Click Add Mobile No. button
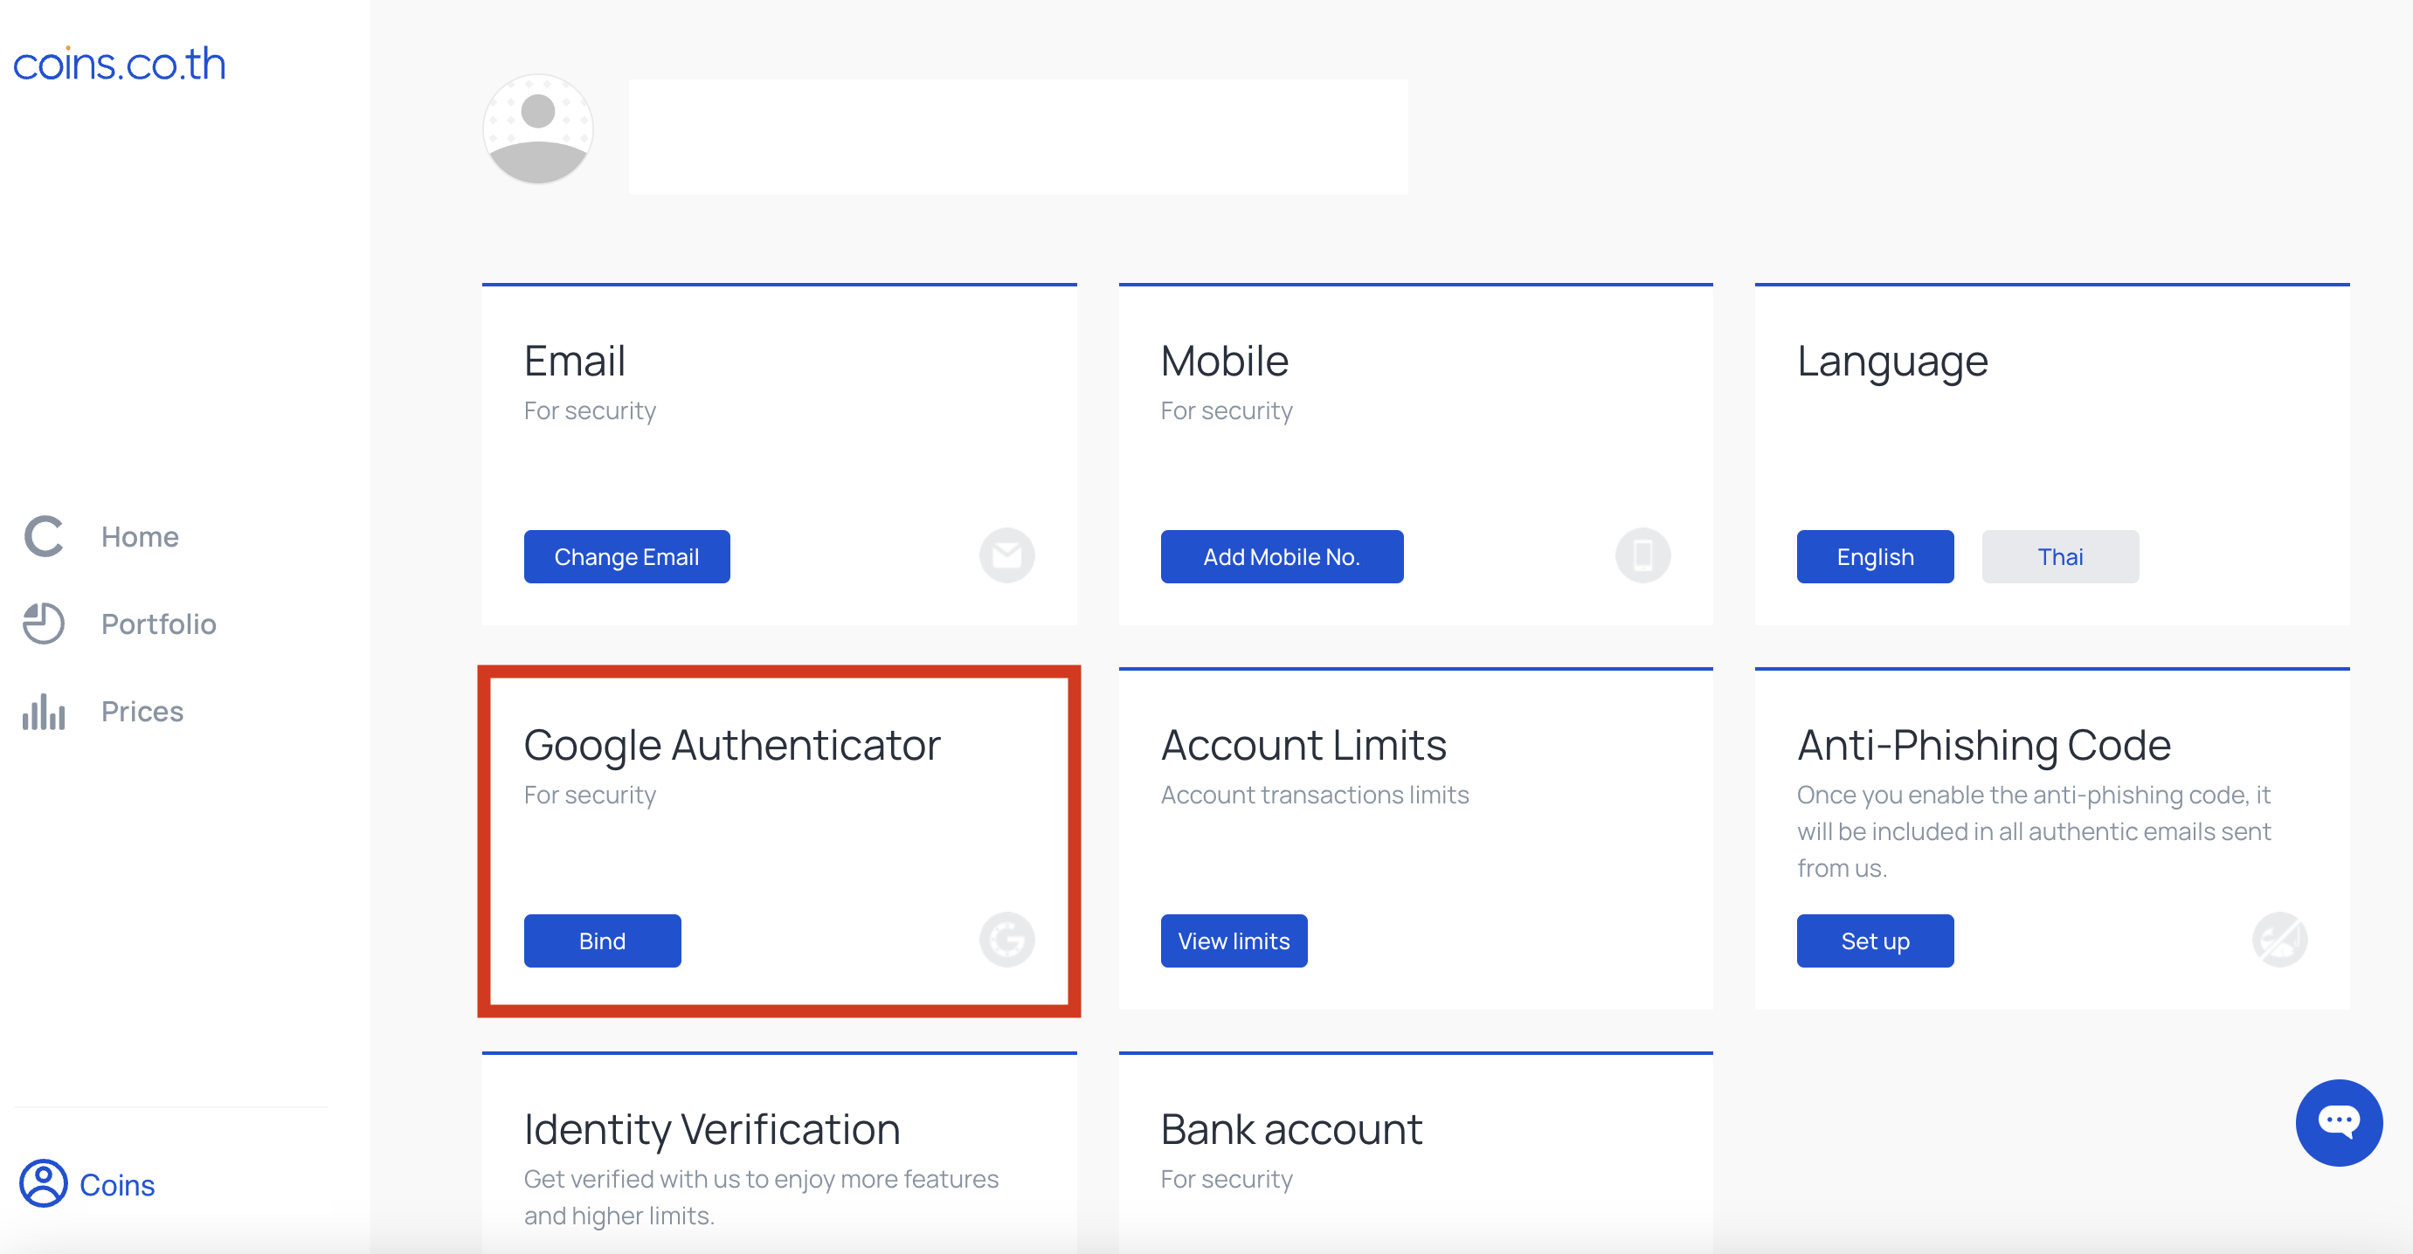This screenshot has height=1254, width=2413. click(1281, 556)
